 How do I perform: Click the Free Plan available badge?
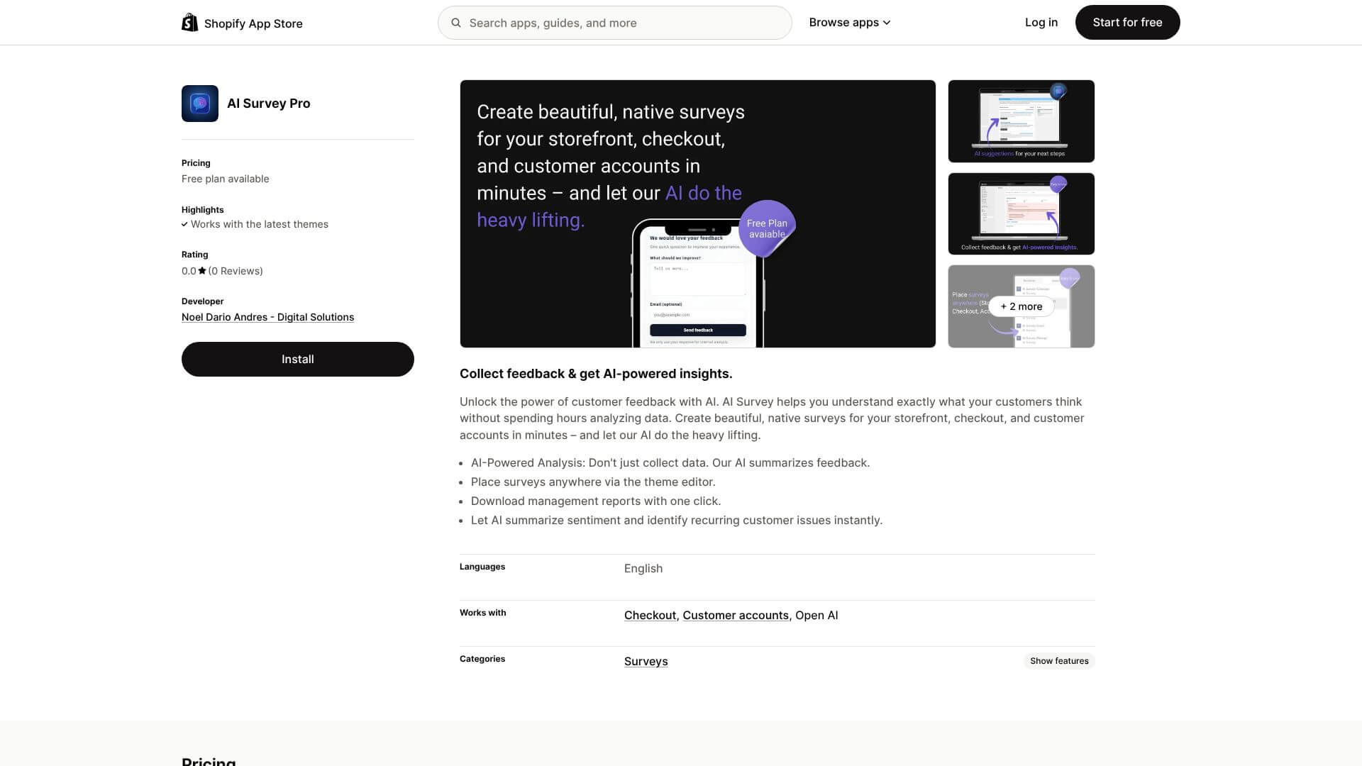(767, 228)
